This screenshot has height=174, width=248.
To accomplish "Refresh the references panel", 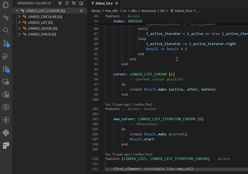I will (x=67, y=3).
